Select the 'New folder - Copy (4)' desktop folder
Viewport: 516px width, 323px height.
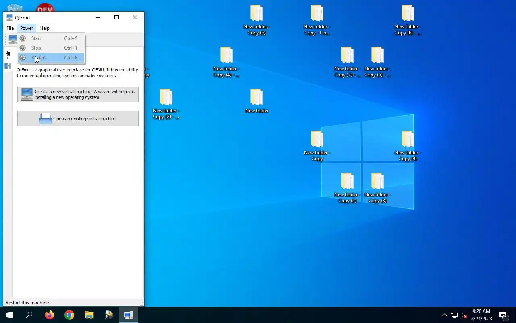(408, 146)
